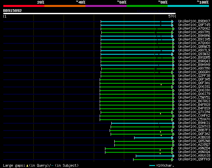Click the purple ~60% legend segment
Viewport: 212px width, 168px height.
pyautogui.click(x=106, y=6)
